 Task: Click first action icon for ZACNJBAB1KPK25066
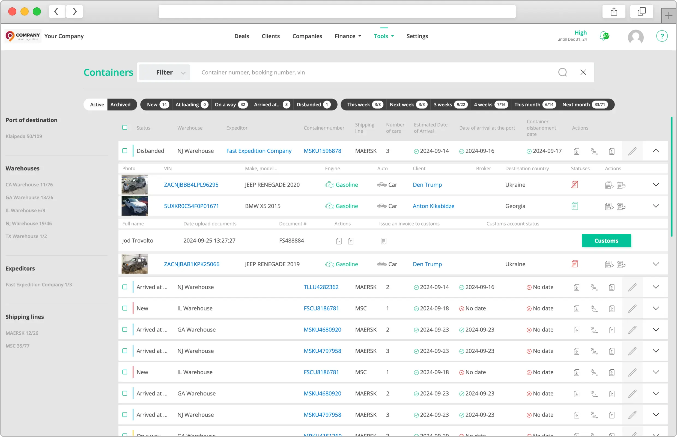[609, 265]
